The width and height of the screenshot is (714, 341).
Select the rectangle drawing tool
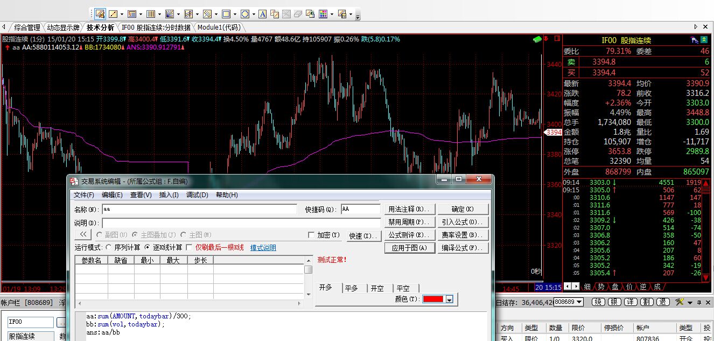226,14
